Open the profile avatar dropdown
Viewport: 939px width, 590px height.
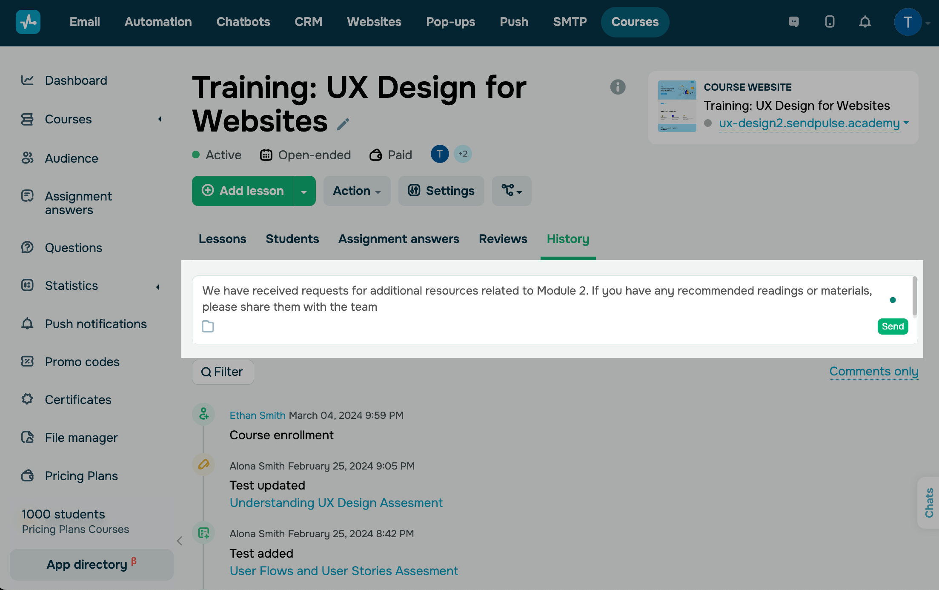point(908,22)
